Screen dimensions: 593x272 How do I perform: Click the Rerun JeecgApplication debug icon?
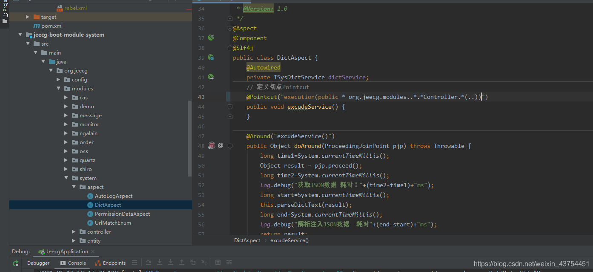tap(16, 263)
